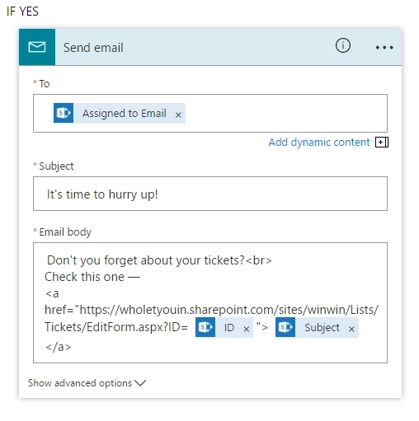
Task: Click the chevron next to advanced options
Action: click(140, 383)
